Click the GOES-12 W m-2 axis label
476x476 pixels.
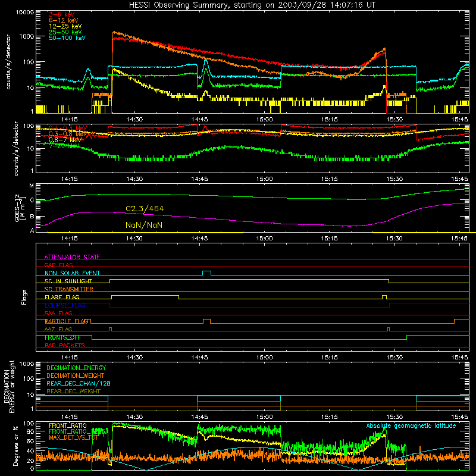(20, 208)
